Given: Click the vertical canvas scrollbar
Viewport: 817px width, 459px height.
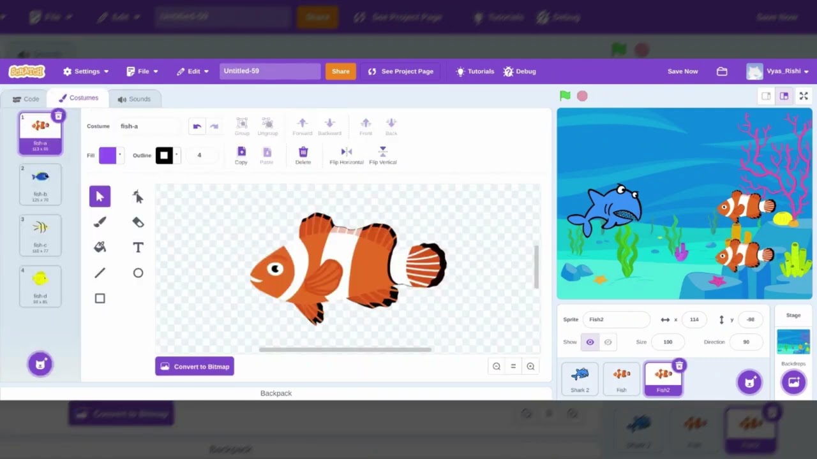Looking at the screenshot, I should tap(536, 266).
